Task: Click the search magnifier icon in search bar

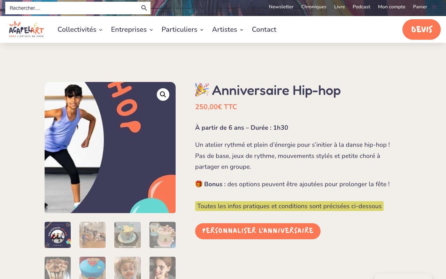Action: (144, 8)
